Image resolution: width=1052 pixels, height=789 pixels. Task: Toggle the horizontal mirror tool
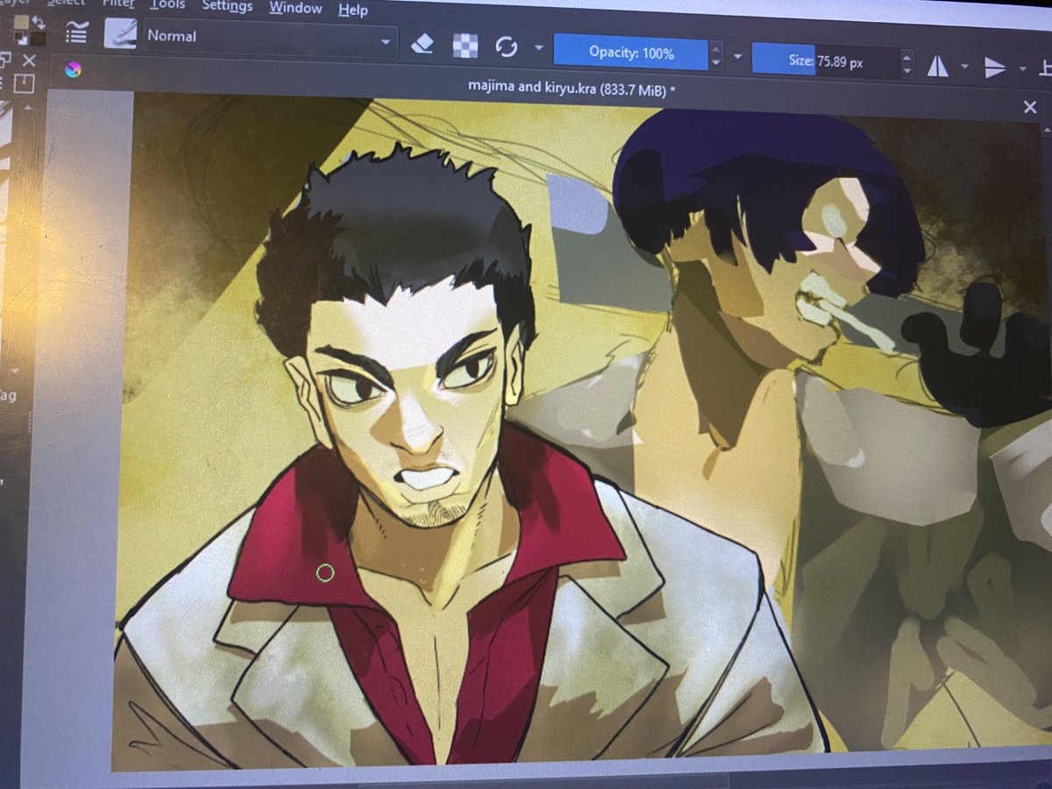(938, 66)
